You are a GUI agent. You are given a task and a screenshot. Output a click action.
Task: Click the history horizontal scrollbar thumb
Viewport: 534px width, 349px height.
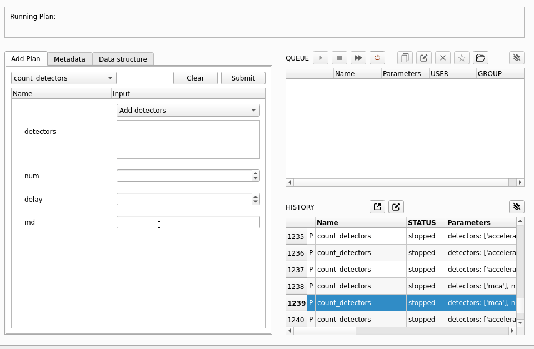tap(325, 331)
